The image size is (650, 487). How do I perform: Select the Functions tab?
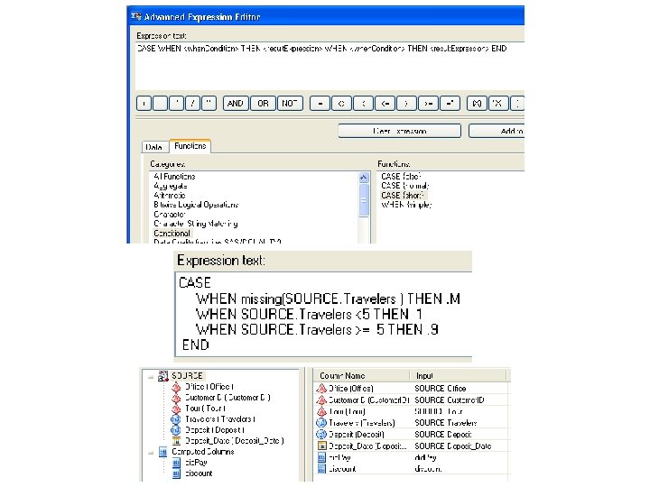pyautogui.click(x=190, y=146)
